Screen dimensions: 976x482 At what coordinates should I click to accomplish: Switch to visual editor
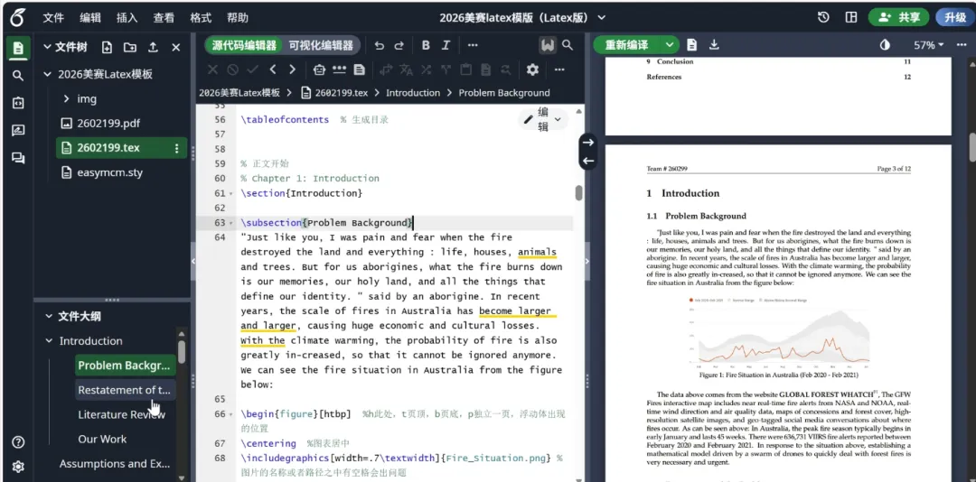click(321, 45)
